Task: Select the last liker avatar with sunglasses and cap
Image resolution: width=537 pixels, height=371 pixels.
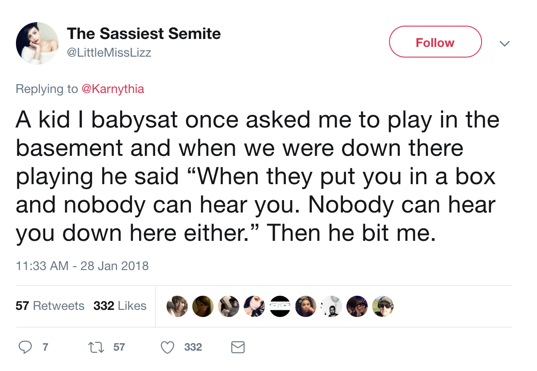Action: (x=383, y=306)
